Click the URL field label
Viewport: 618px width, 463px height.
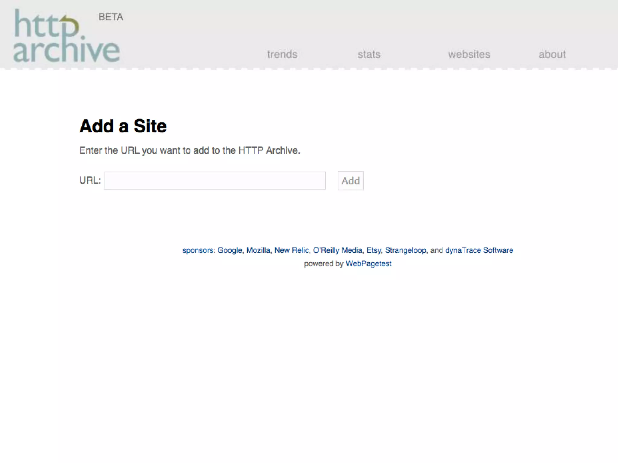tap(90, 180)
